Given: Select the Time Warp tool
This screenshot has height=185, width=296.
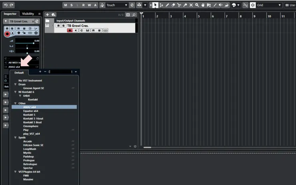Looking at the screenshot, I should [x=209, y=5].
